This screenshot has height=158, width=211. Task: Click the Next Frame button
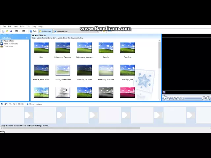(180, 98)
